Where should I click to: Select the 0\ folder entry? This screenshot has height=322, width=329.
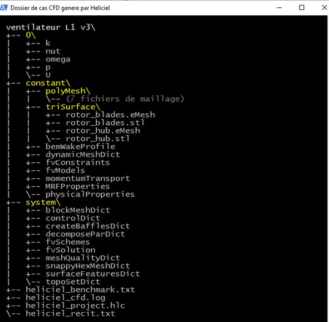pos(31,35)
